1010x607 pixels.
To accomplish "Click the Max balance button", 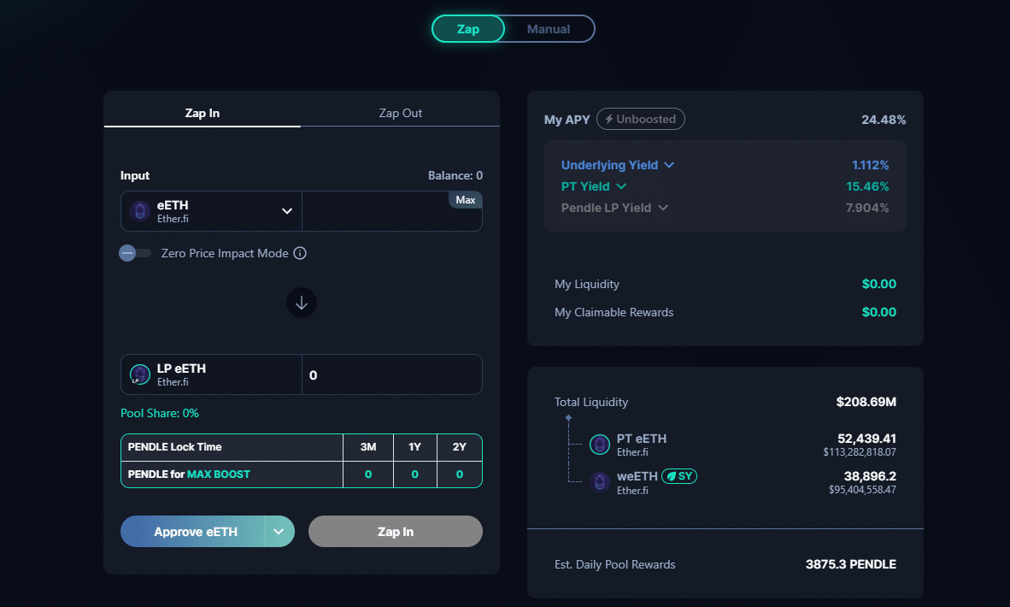I will click(466, 199).
